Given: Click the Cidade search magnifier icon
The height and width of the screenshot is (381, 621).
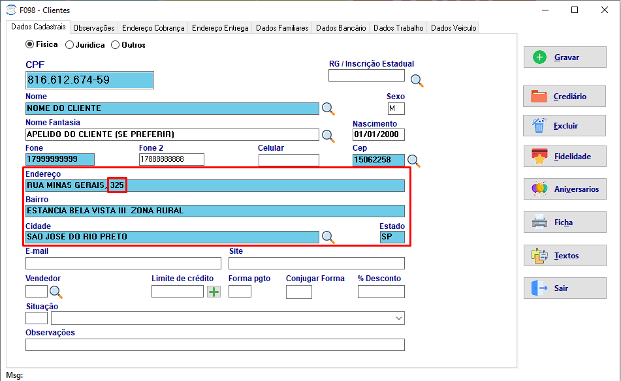Looking at the screenshot, I should pos(328,237).
